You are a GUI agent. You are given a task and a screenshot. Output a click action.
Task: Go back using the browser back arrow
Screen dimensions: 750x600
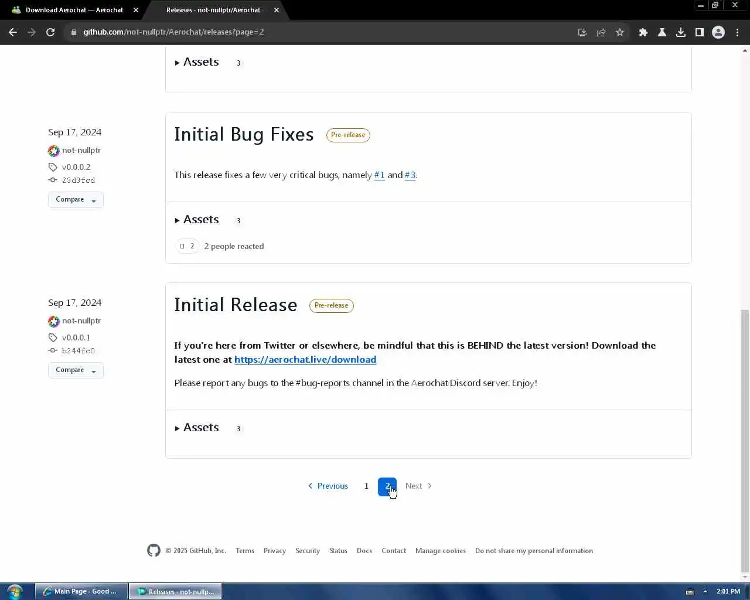(x=13, y=32)
